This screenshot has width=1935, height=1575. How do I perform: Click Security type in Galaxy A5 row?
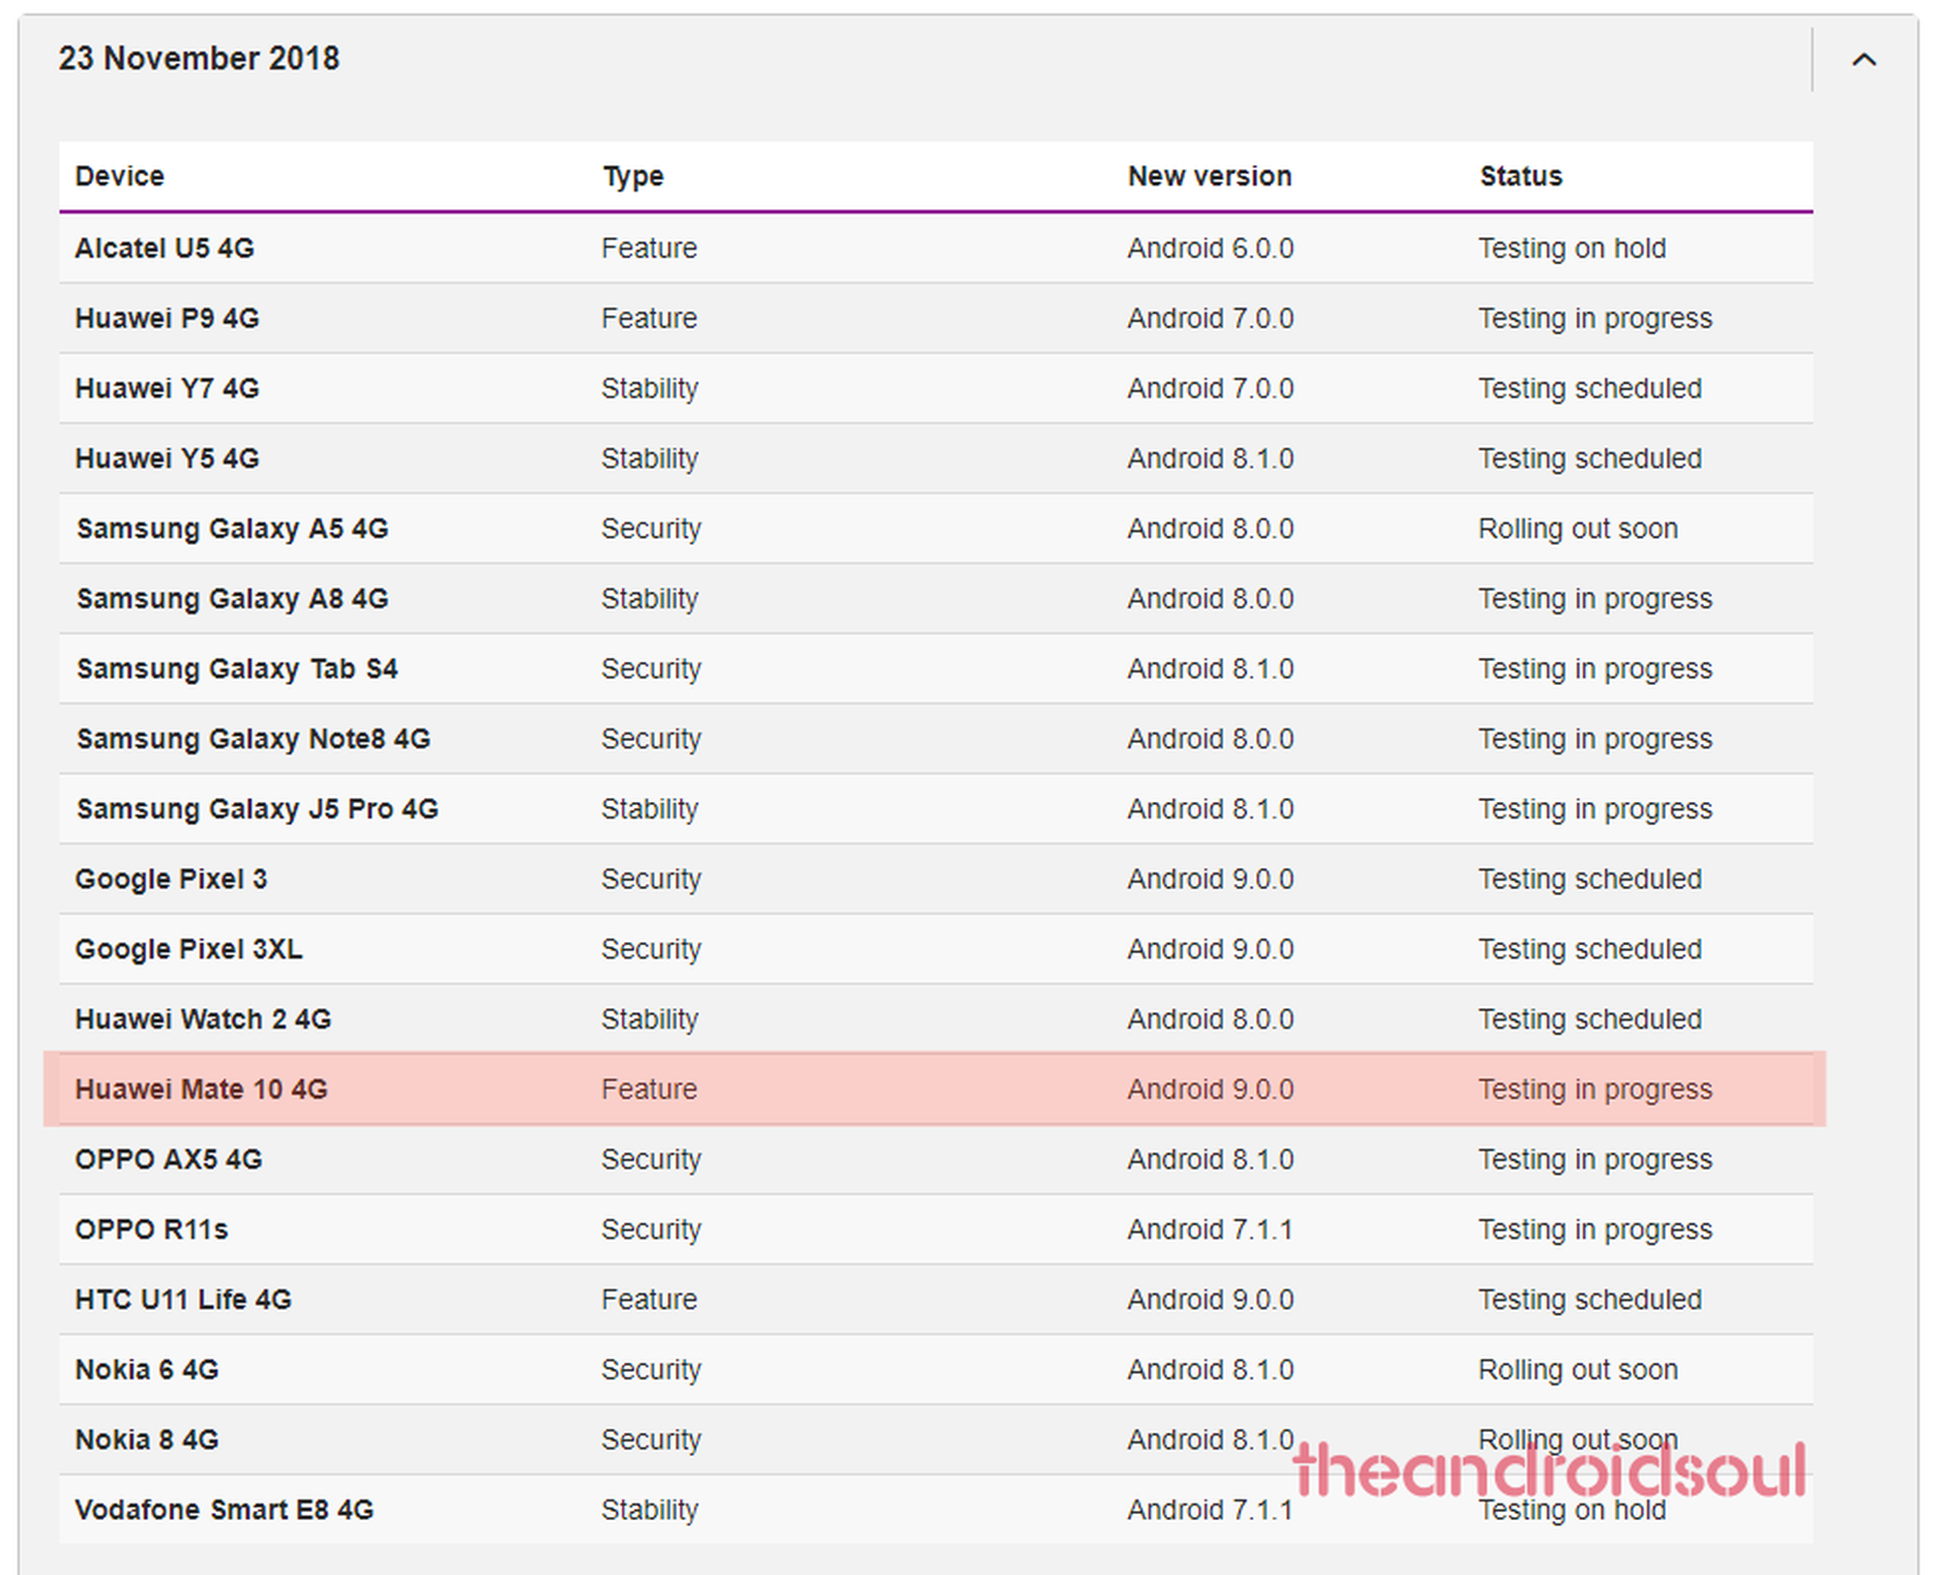point(651,529)
